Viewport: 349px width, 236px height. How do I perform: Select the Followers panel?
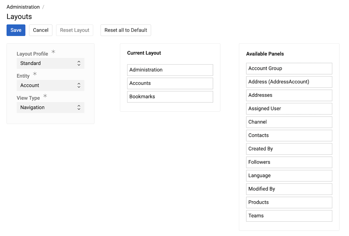coord(289,162)
